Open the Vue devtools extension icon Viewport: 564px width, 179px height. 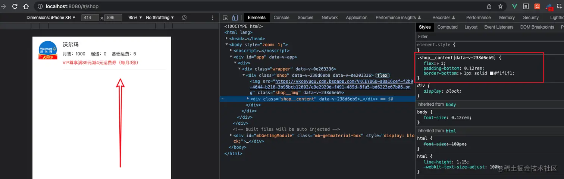pos(514,6)
